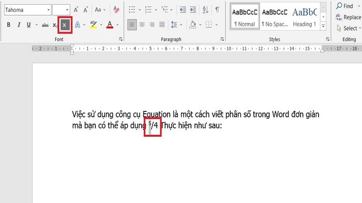Toggle strikethrough text

pos(45,25)
